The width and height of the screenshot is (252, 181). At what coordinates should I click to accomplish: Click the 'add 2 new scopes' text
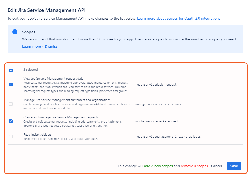pos(158,166)
